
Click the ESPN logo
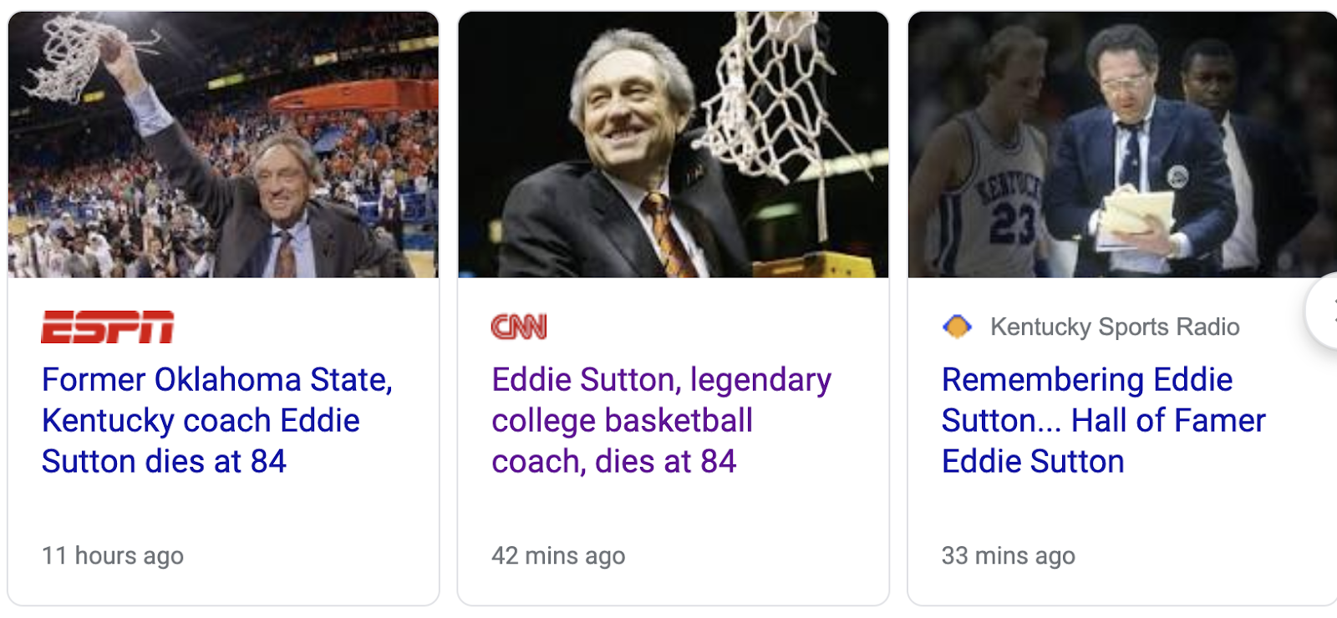pos(108,327)
